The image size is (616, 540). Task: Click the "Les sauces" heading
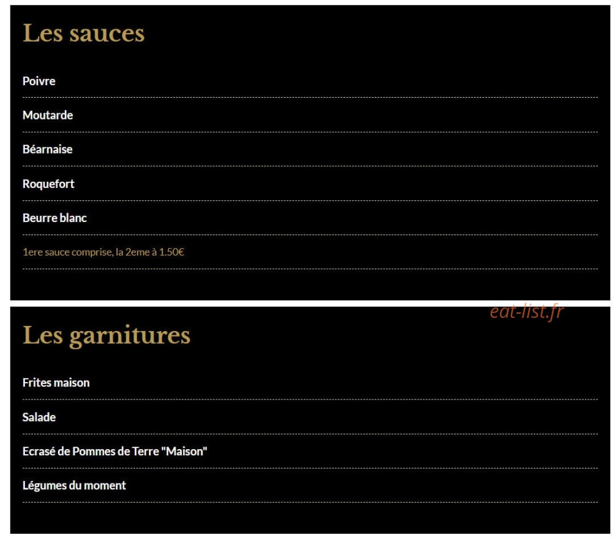coord(83,33)
